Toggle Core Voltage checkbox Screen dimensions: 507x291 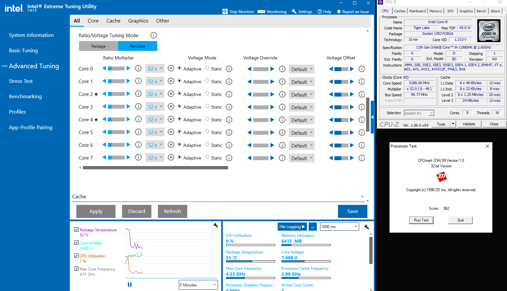[x=76, y=243]
